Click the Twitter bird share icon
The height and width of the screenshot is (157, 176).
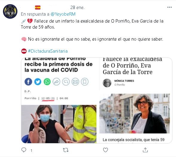pos(38,82)
